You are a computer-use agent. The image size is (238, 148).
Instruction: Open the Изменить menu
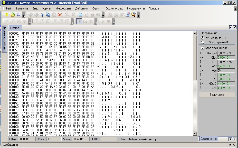pos(22,8)
